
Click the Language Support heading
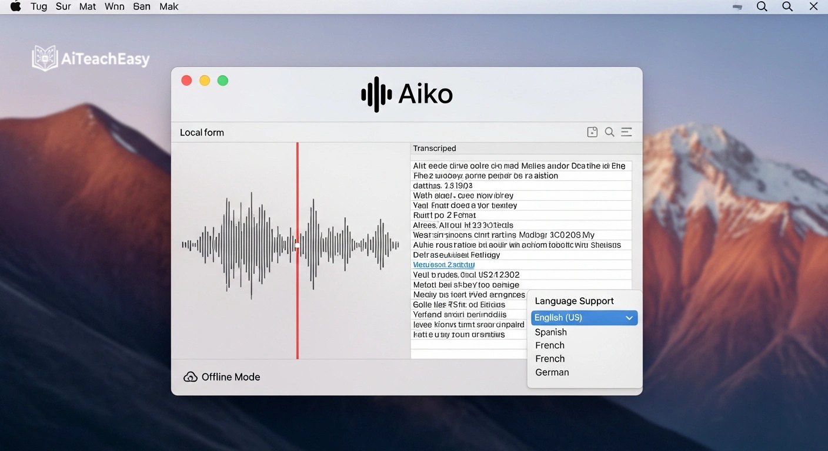(574, 301)
